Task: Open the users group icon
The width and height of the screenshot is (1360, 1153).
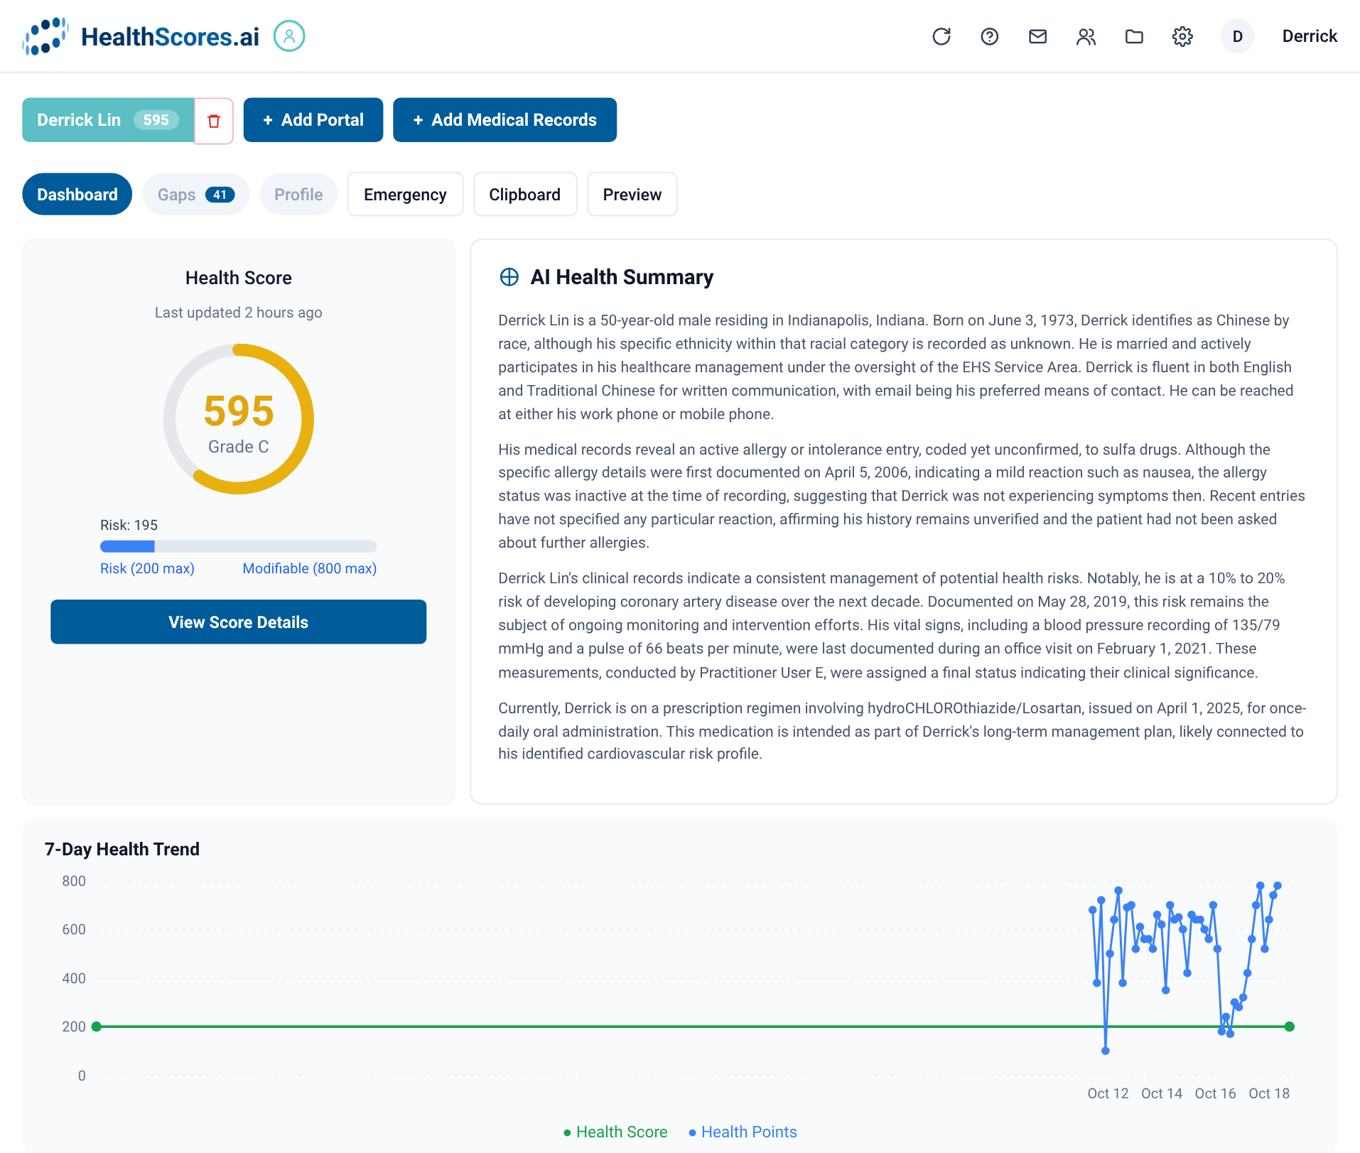Action: [1086, 36]
